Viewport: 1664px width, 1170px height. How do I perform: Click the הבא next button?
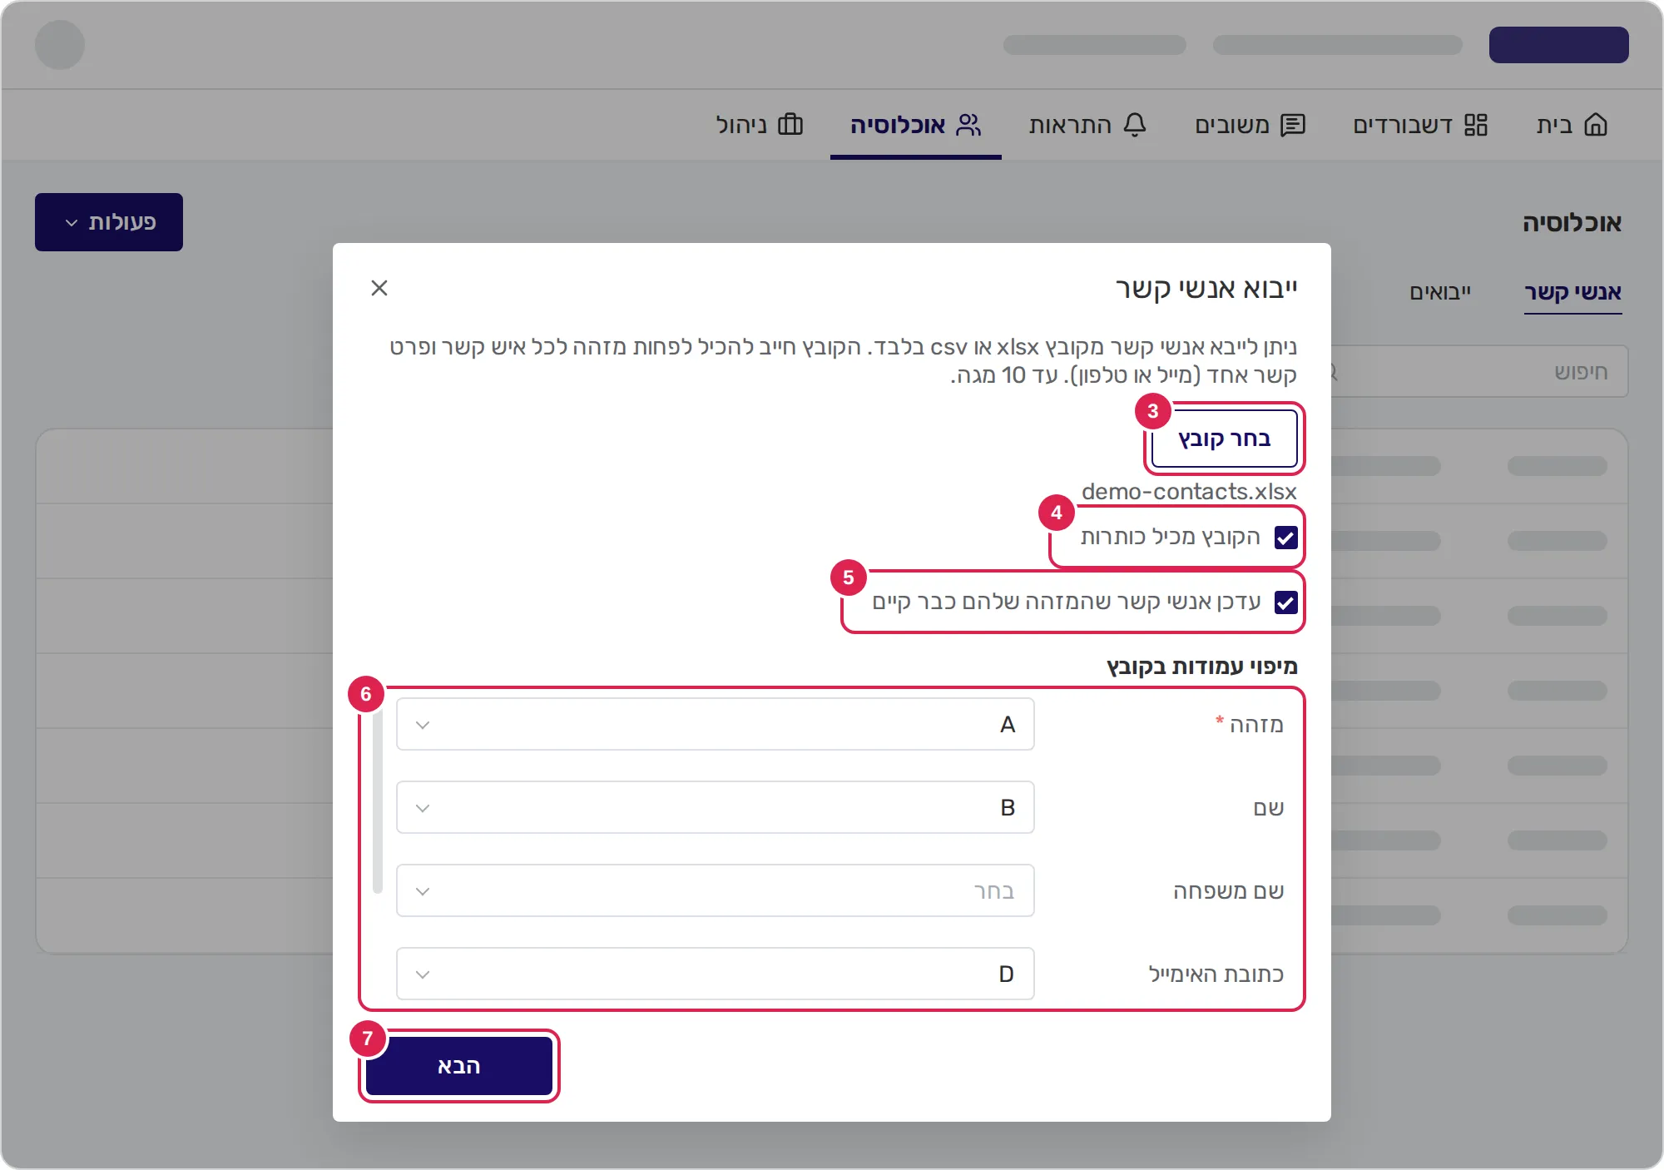[x=459, y=1066]
